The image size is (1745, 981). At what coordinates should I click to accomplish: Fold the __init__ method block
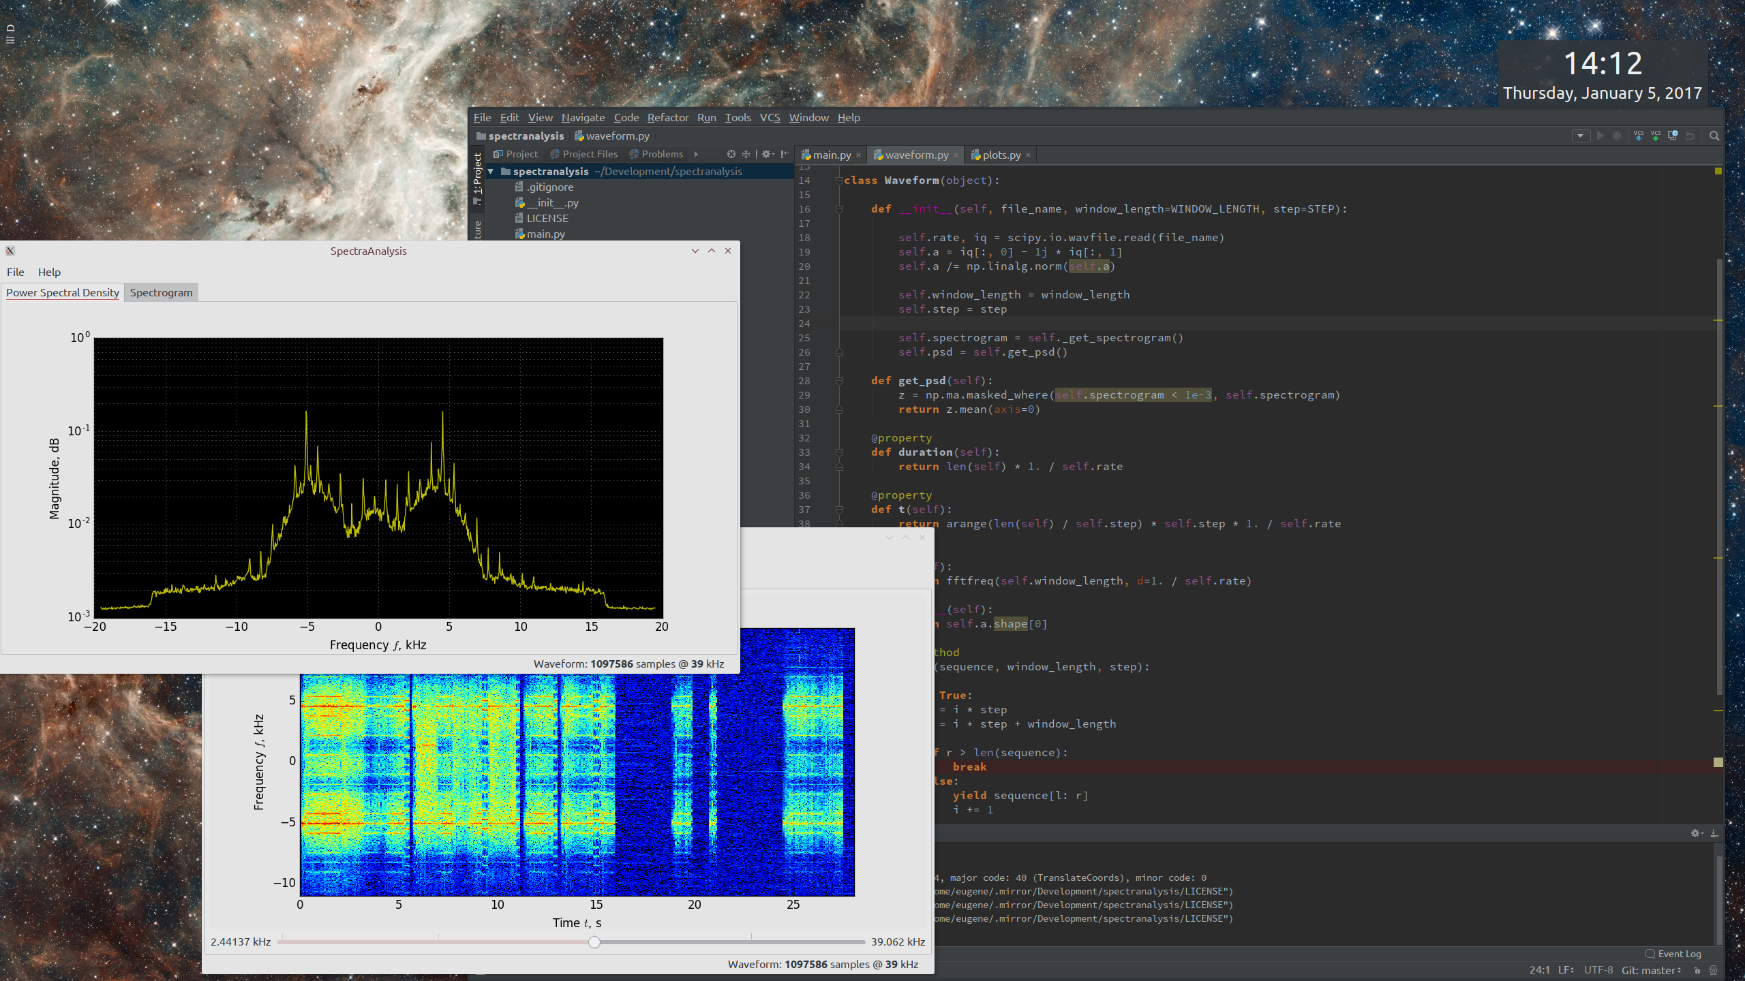click(x=839, y=209)
